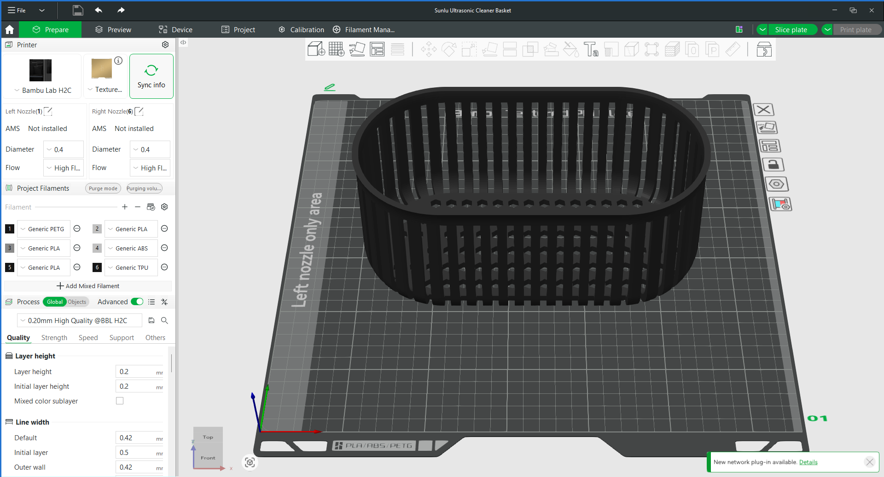Expand the Generic PETG filament dropdown

point(44,229)
